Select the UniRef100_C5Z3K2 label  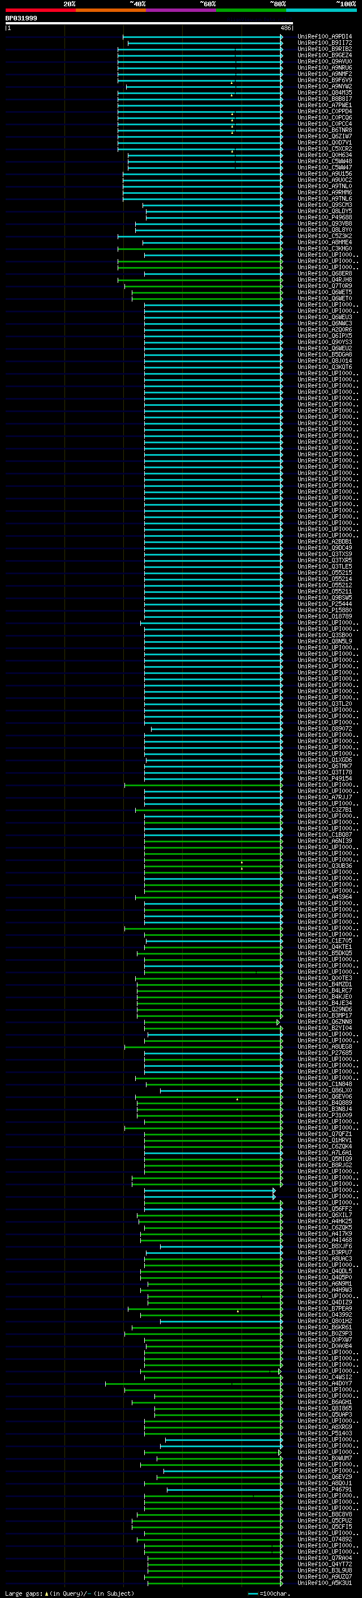(325, 236)
